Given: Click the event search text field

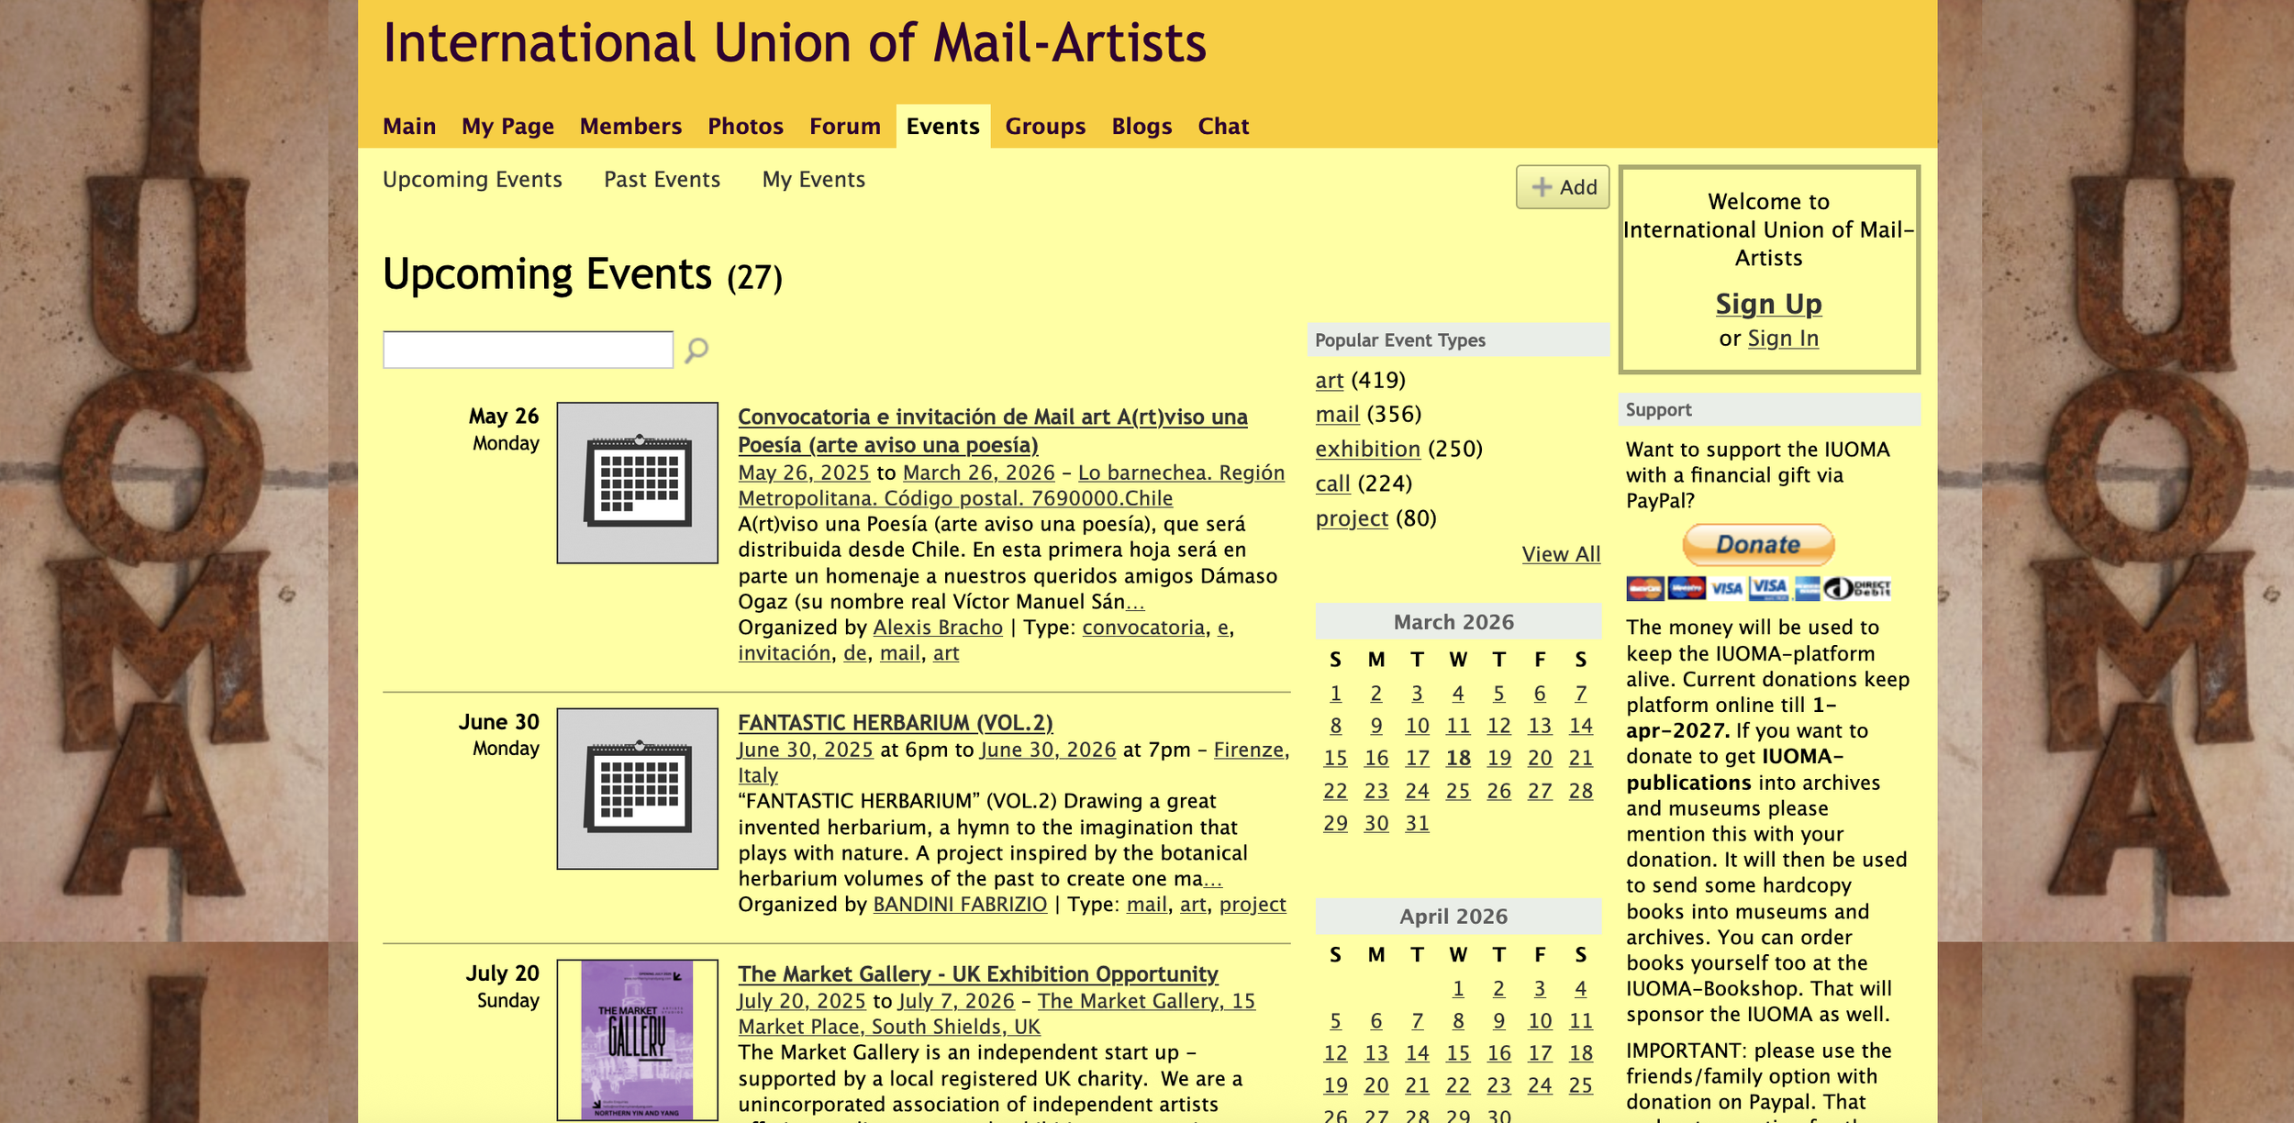Looking at the screenshot, I should tap(528, 350).
